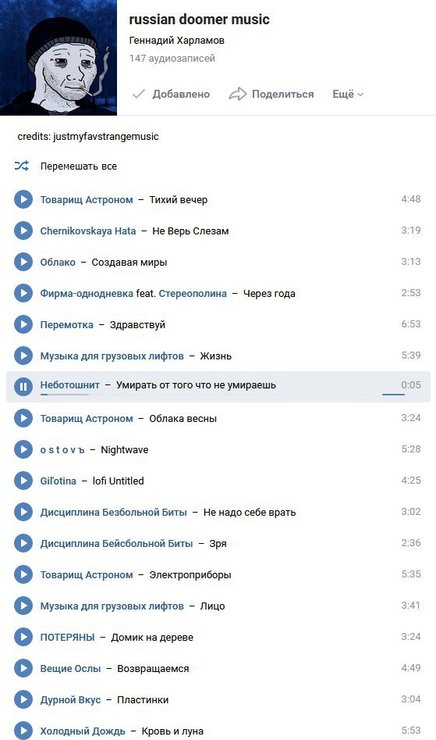Open playlist author Геннадий Харламов
The image size is (436, 740).
coord(176,41)
